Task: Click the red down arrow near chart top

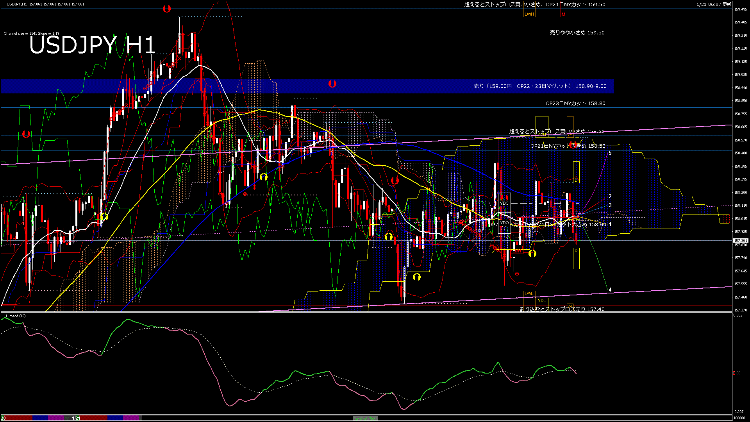Action: click(x=167, y=9)
